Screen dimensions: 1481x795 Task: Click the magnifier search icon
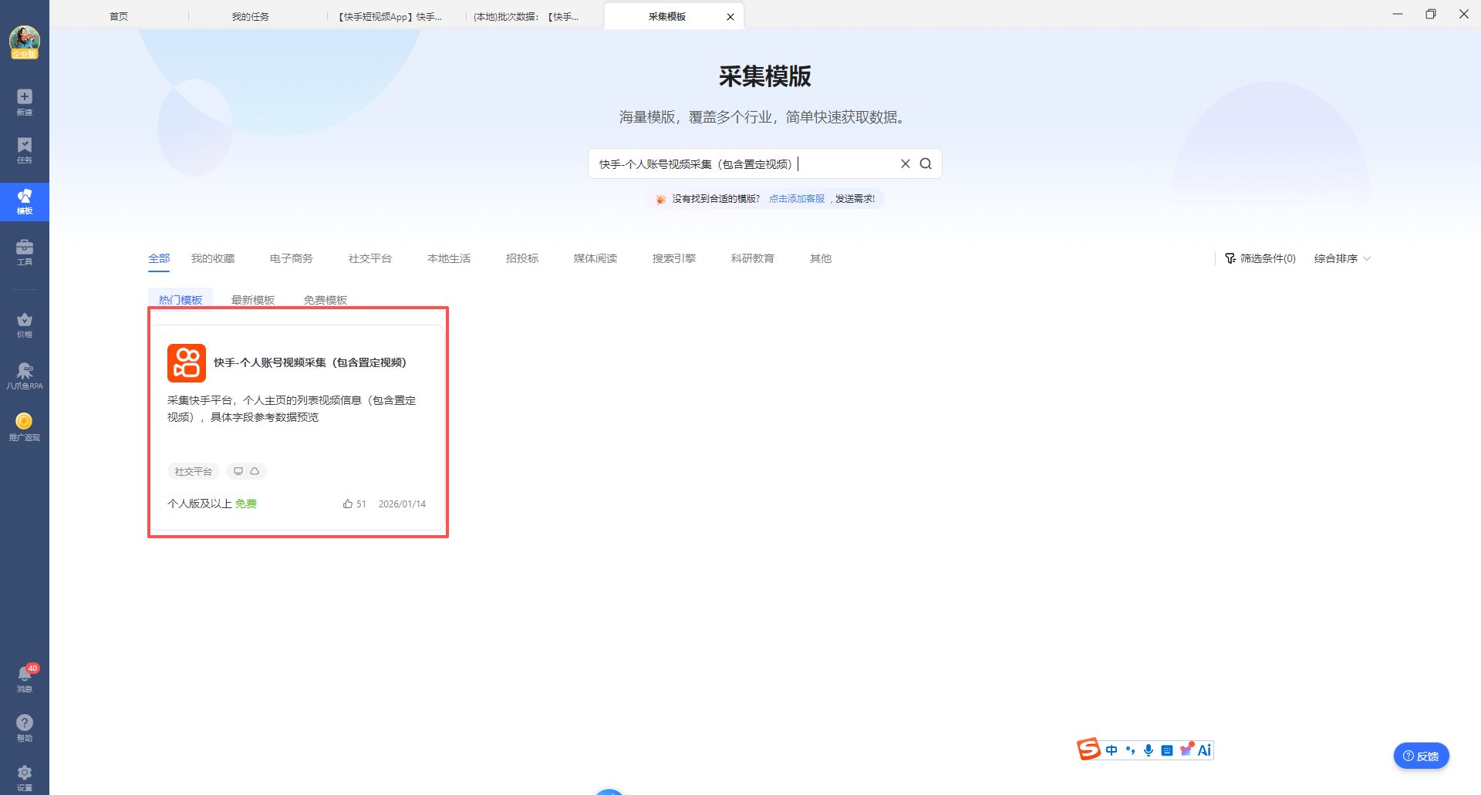[926, 163]
